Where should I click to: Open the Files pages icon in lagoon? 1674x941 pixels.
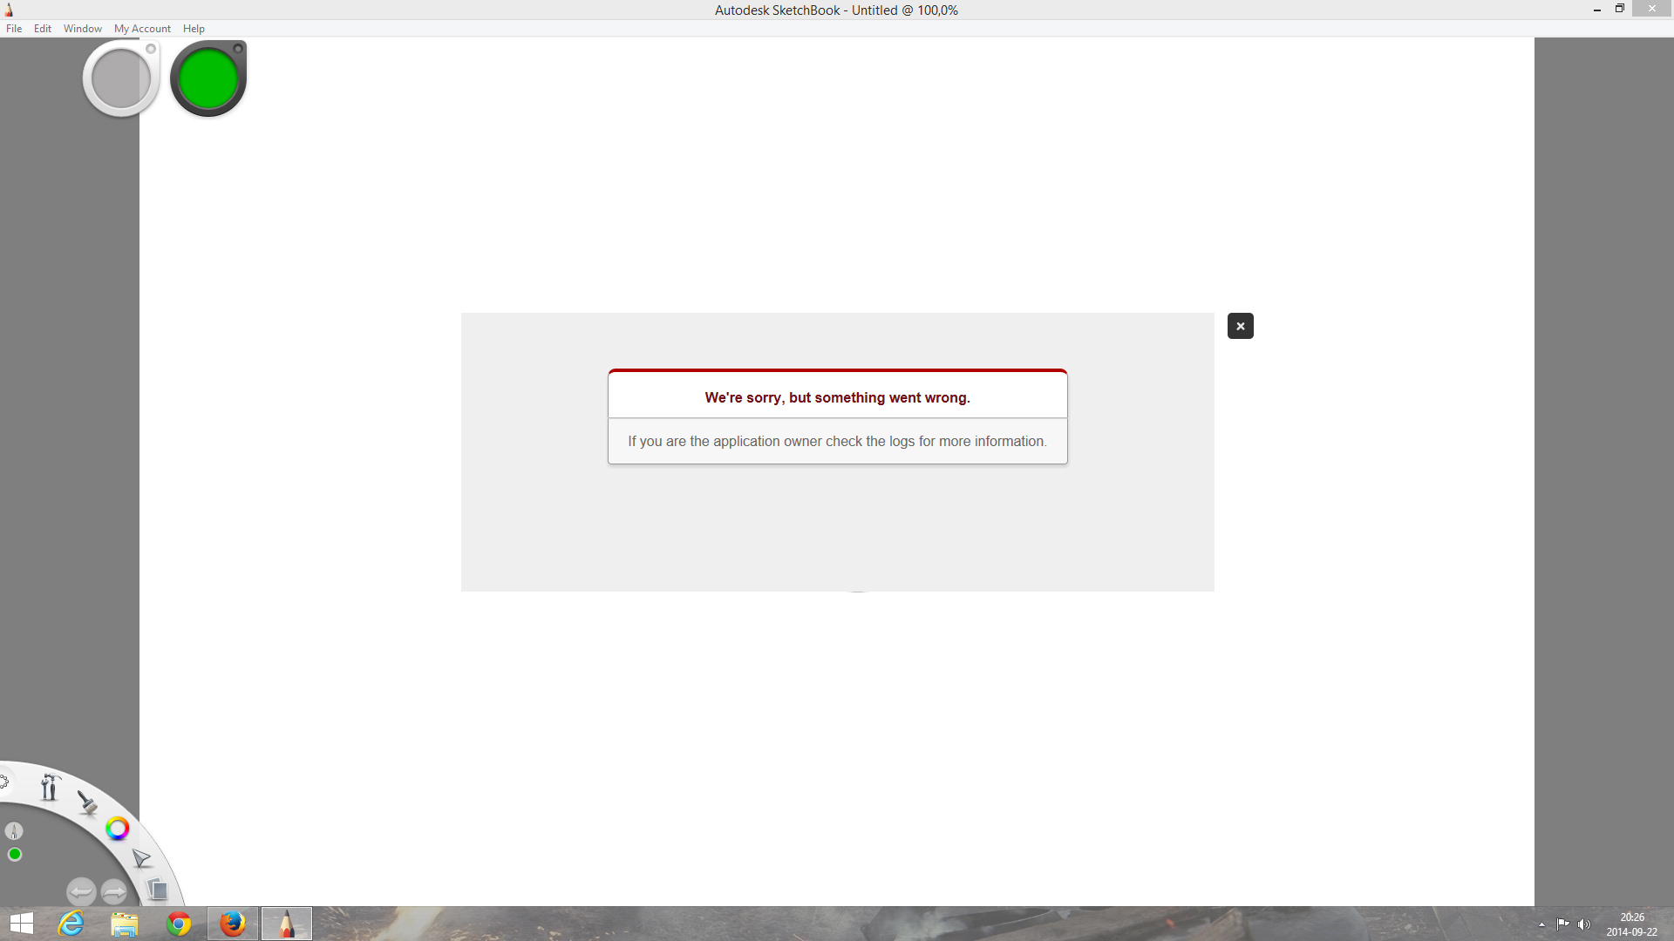coord(158,890)
